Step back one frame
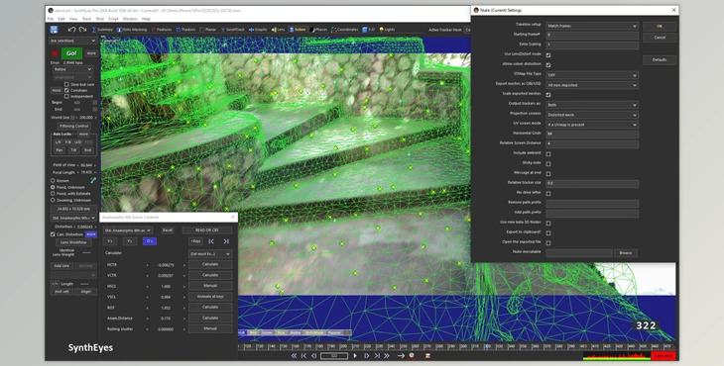This screenshot has height=366, width=724. (x=314, y=356)
